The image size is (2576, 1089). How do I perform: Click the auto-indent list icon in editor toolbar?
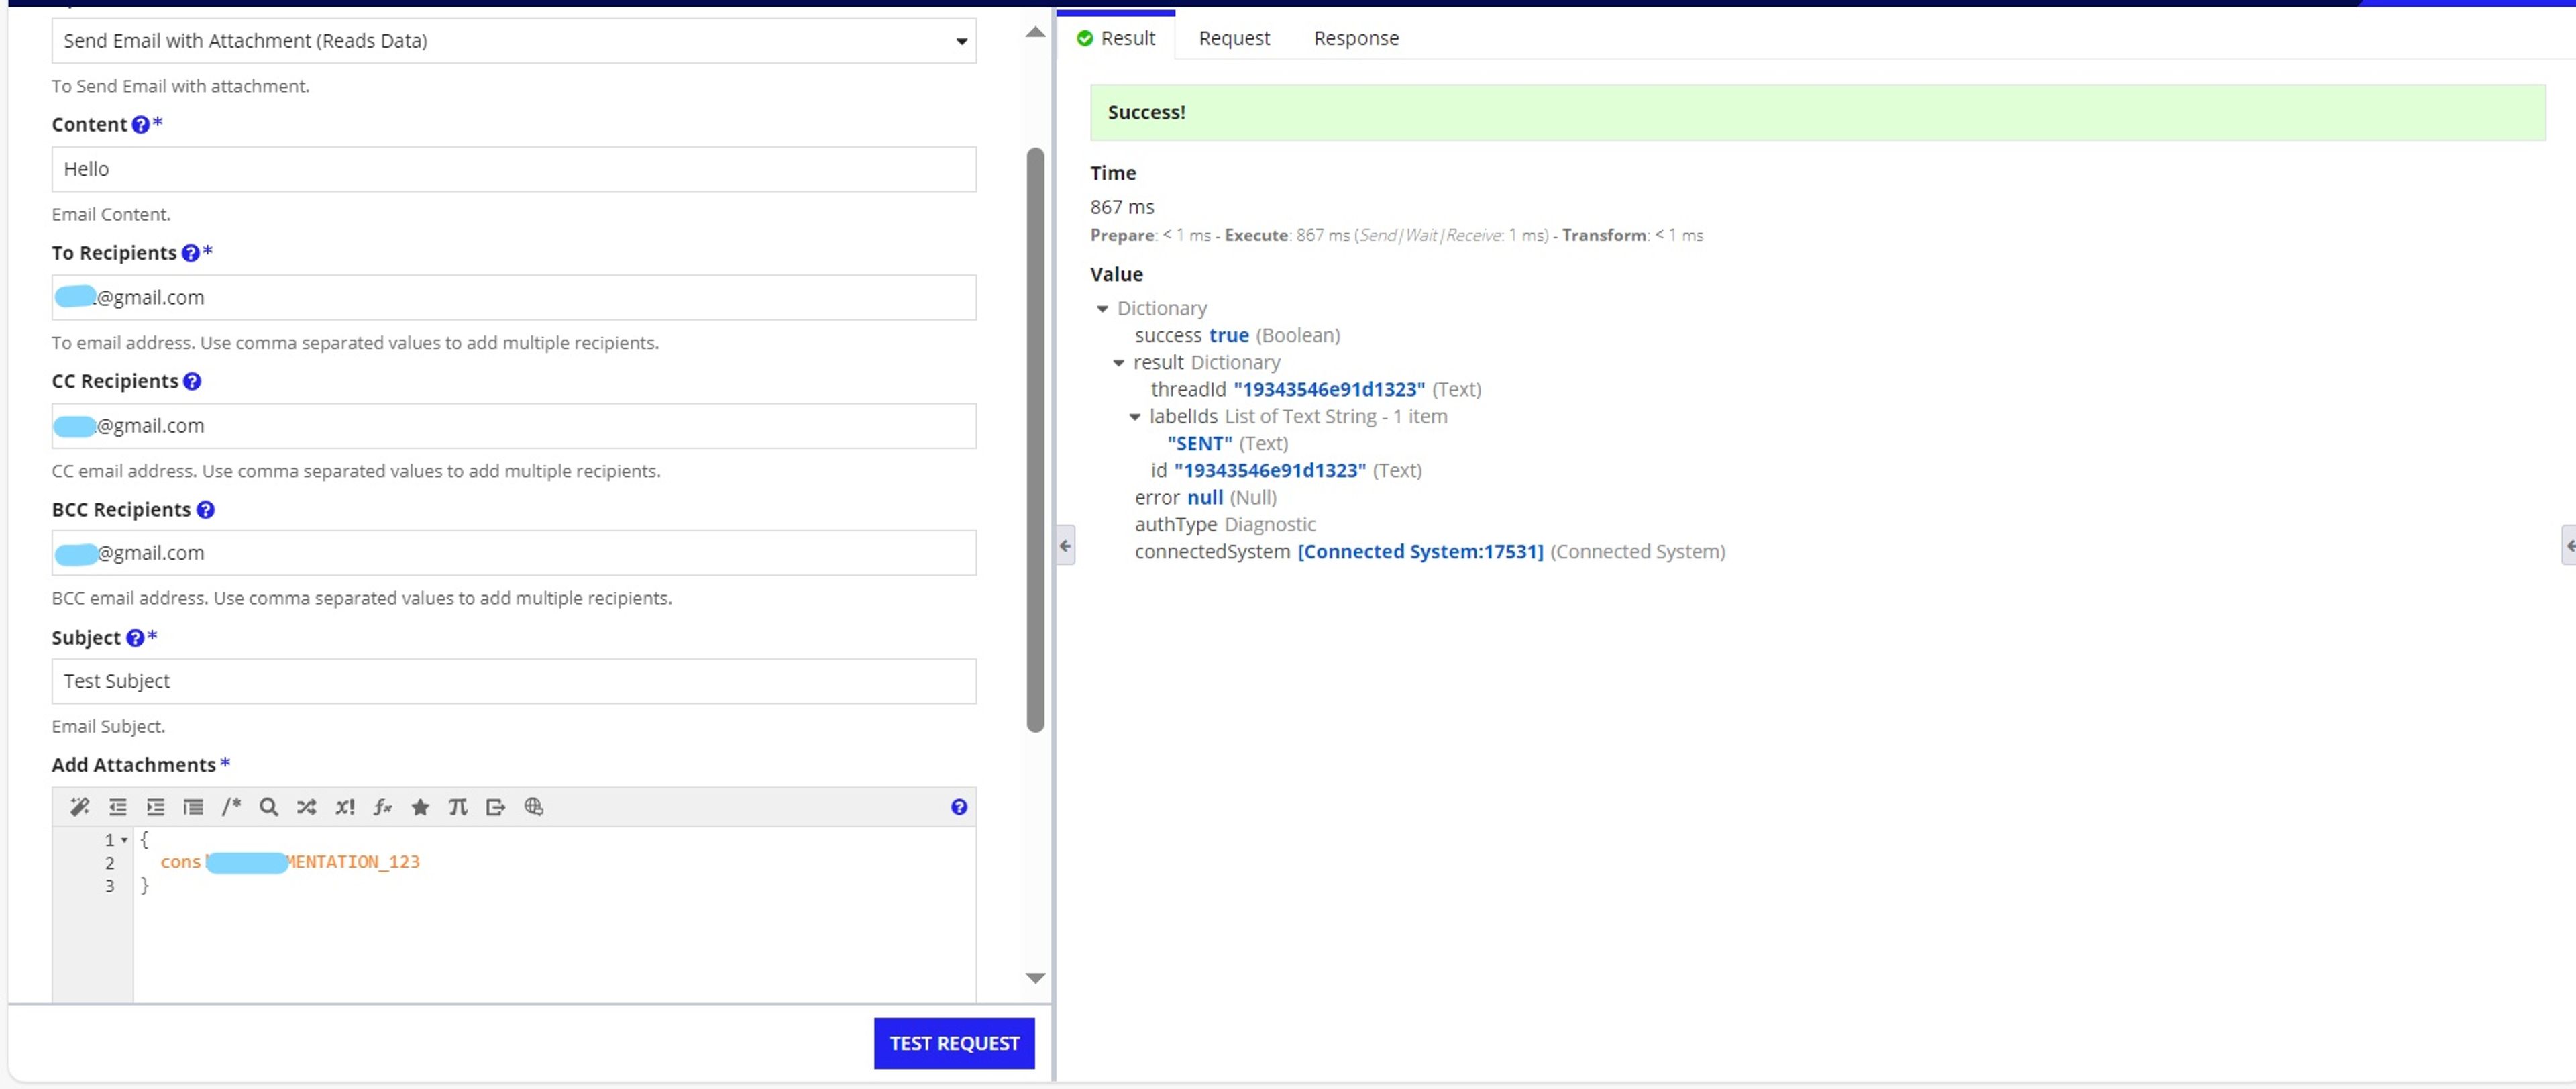click(193, 807)
